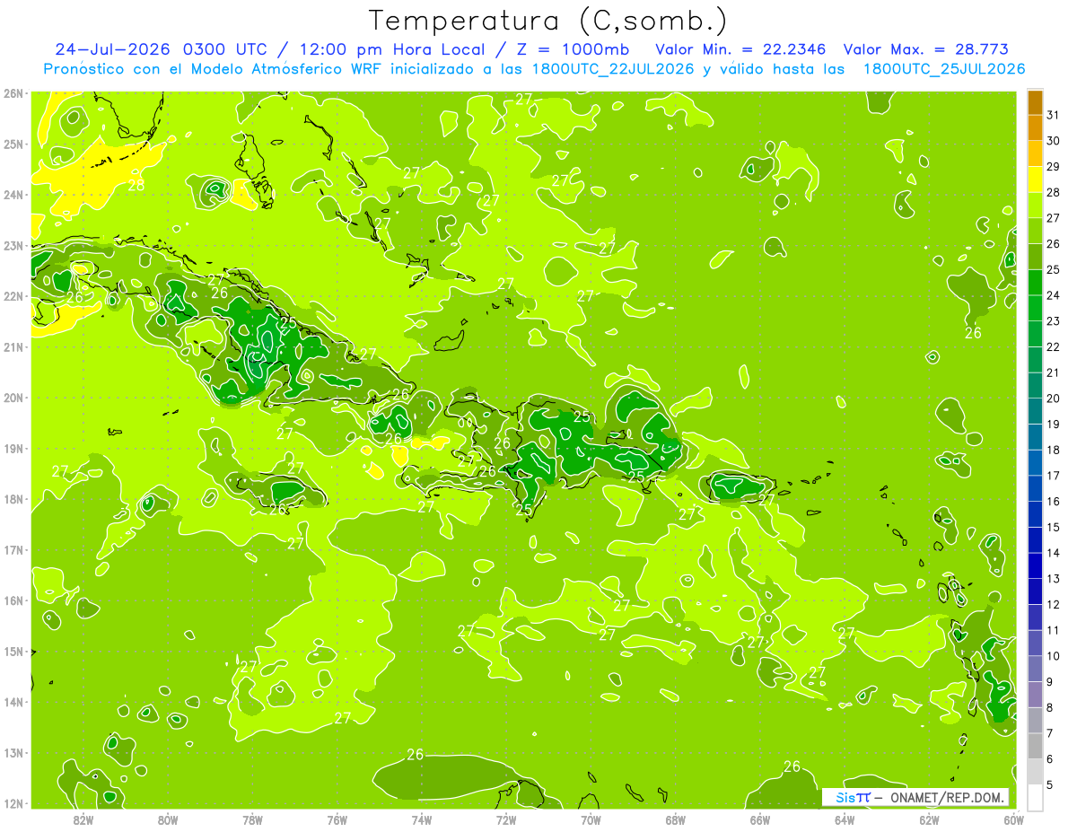Click the 20N latitude axis label
This screenshot has width=1077, height=832.
pos(13,398)
